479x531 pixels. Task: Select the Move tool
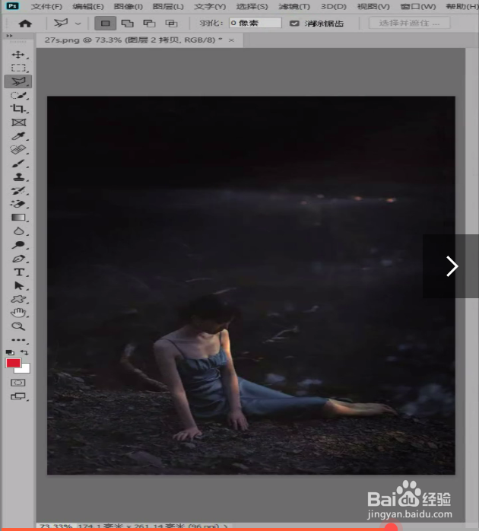coord(18,55)
